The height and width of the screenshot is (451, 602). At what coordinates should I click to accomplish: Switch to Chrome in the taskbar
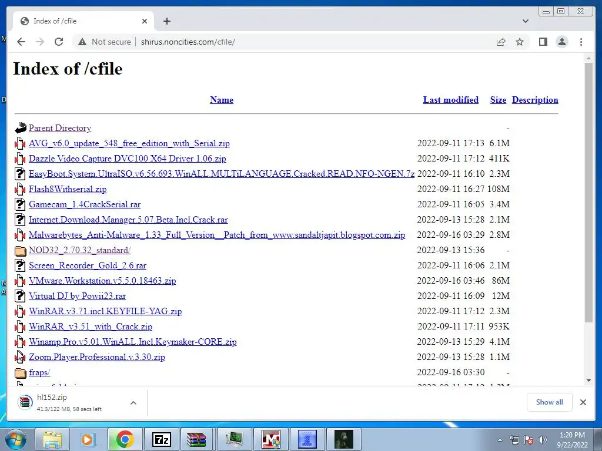(x=125, y=439)
